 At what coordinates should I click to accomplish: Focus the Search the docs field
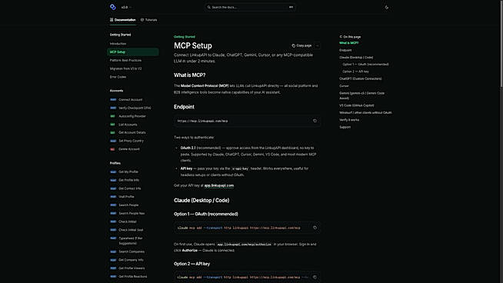point(250,7)
